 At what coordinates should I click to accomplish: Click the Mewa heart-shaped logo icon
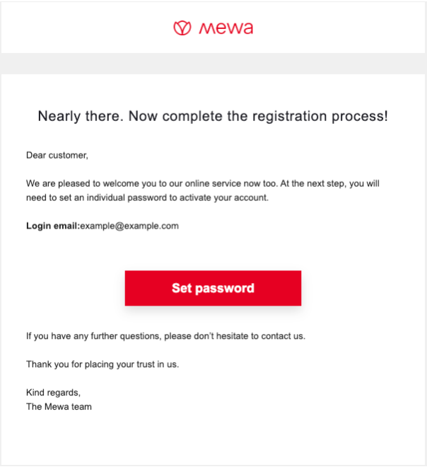coord(182,28)
